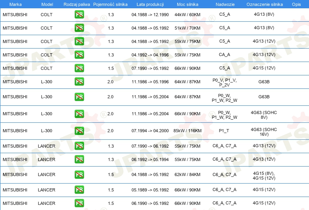Select the '07.1994 -> 04.2000' production years cell

[150, 131]
